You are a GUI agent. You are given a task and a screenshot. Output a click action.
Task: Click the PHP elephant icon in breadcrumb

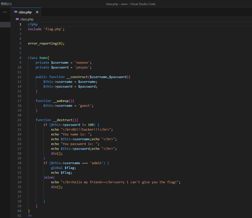[17, 19]
